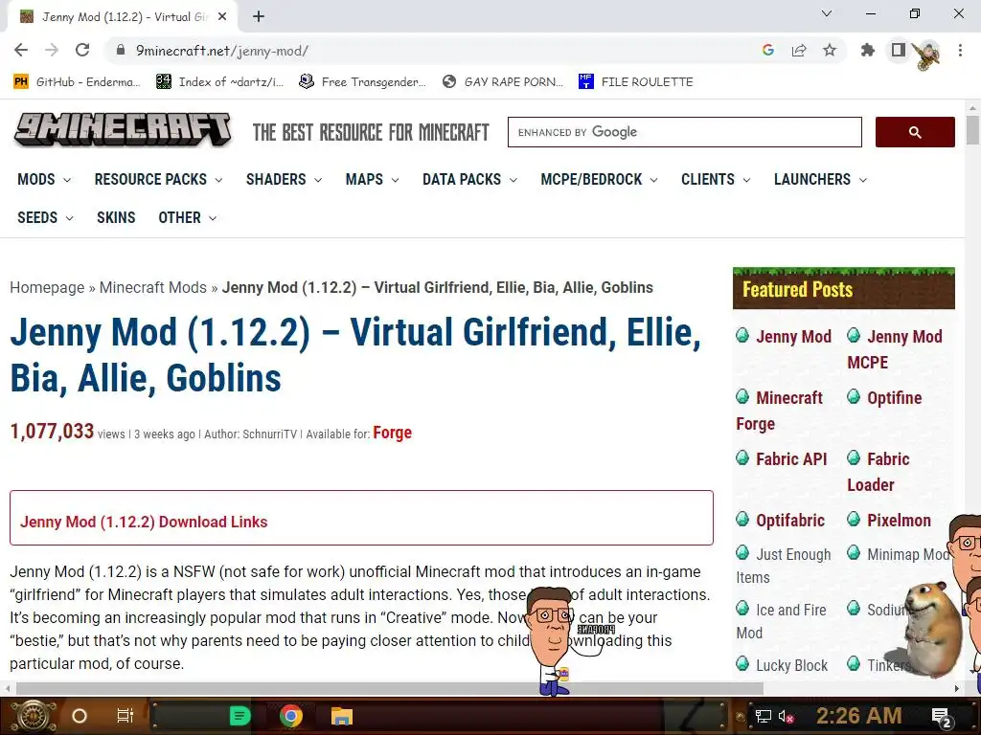Click the Cortana circle on the taskbar
Viewport: 981px width, 735px height.
coord(79,716)
